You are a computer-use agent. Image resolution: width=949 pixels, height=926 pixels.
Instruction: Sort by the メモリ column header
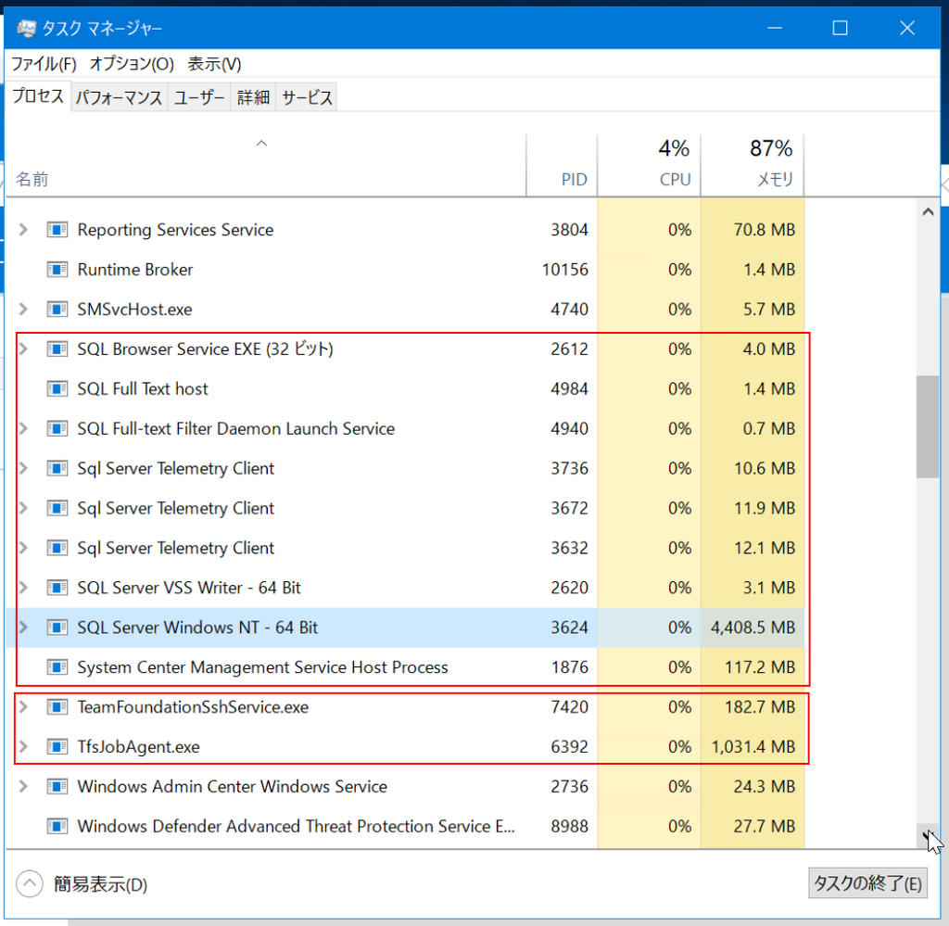tap(753, 165)
